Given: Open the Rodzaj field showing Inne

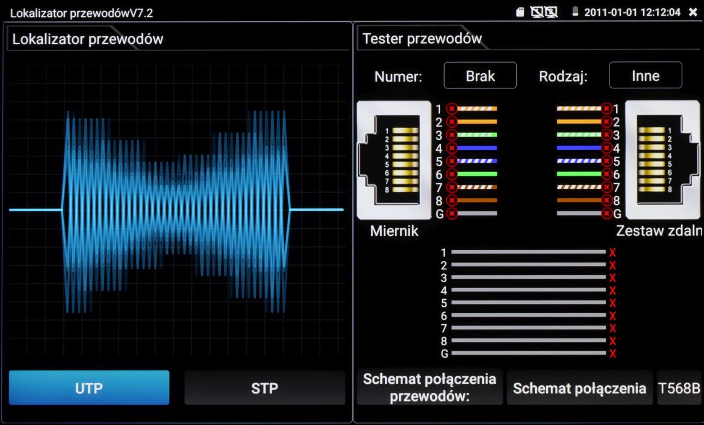Looking at the screenshot, I should pos(645,76).
